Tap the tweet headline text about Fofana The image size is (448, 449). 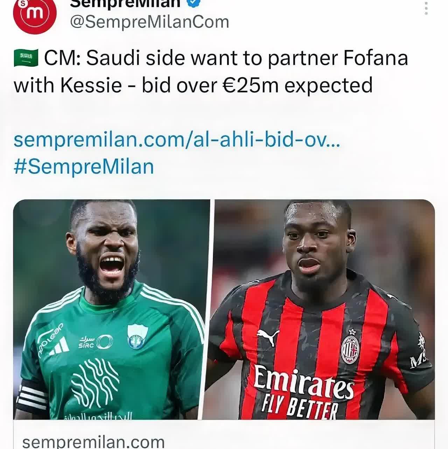(211, 71)
